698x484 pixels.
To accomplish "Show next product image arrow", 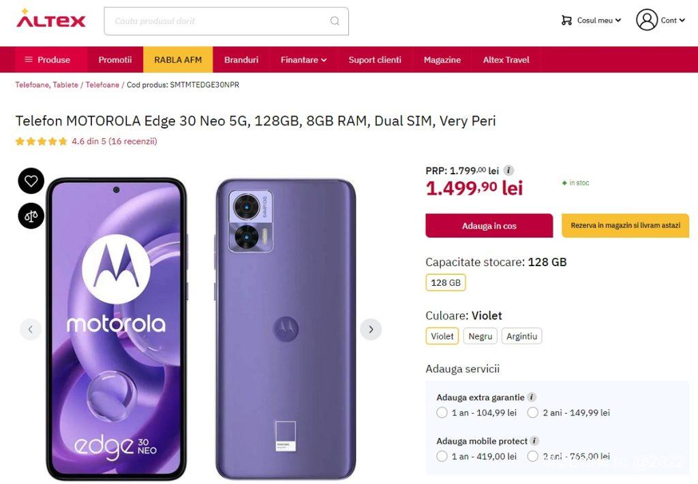I will tap(371, 329).
